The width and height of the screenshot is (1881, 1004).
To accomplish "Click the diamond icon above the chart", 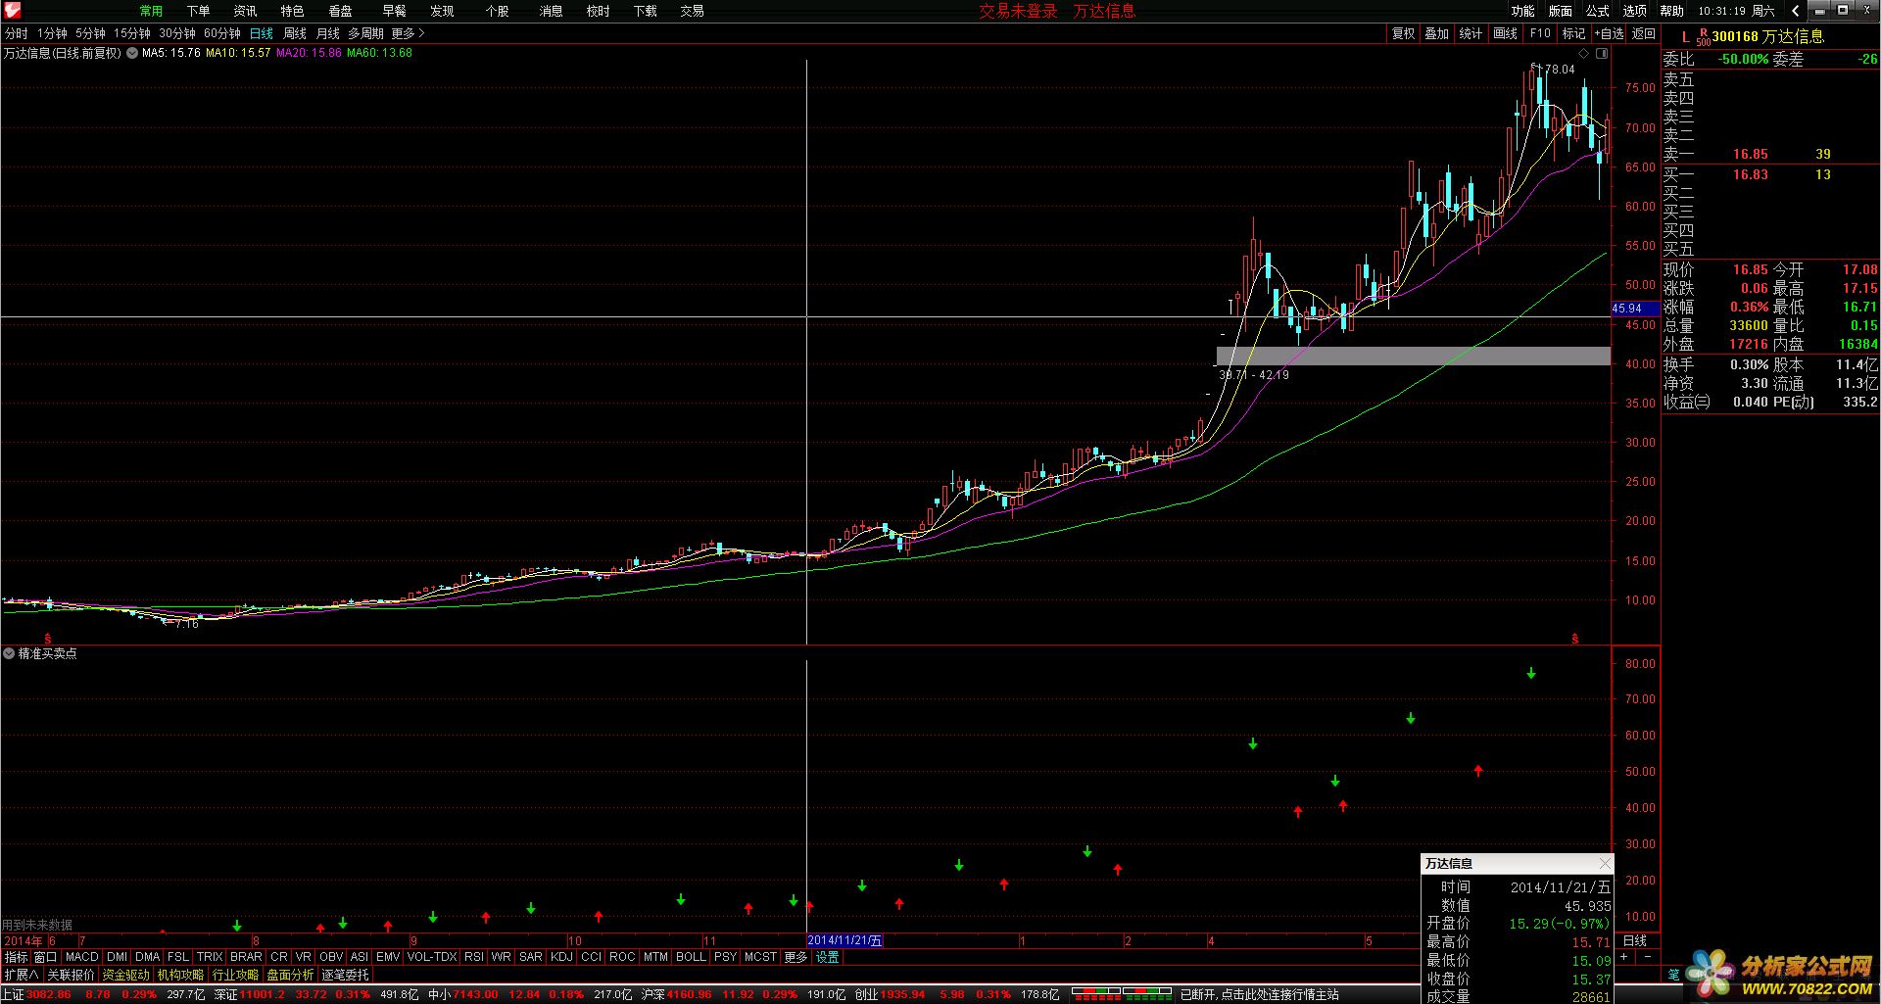I will pyautogui.click(x=1584, y=53).
